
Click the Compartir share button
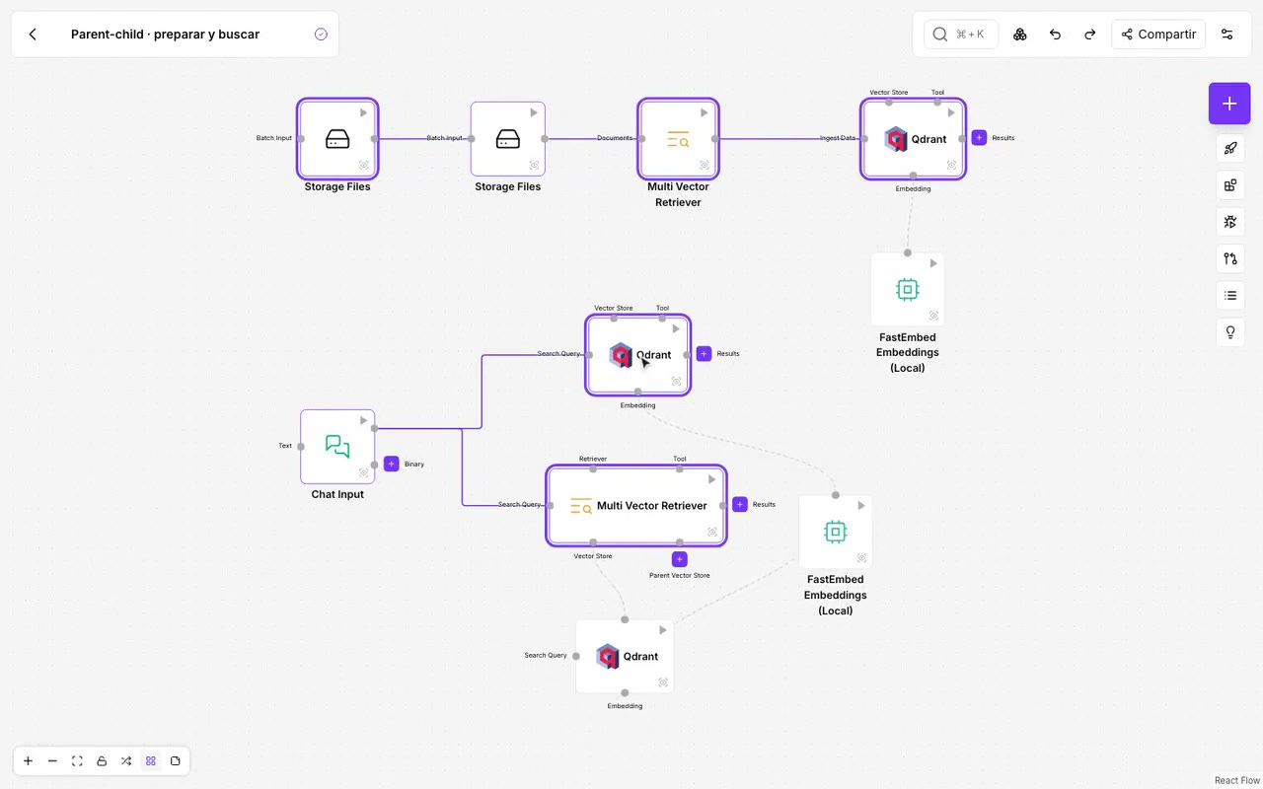[1159, 35]
